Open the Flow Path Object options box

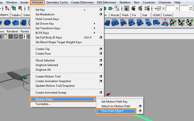tap(140, 111)
